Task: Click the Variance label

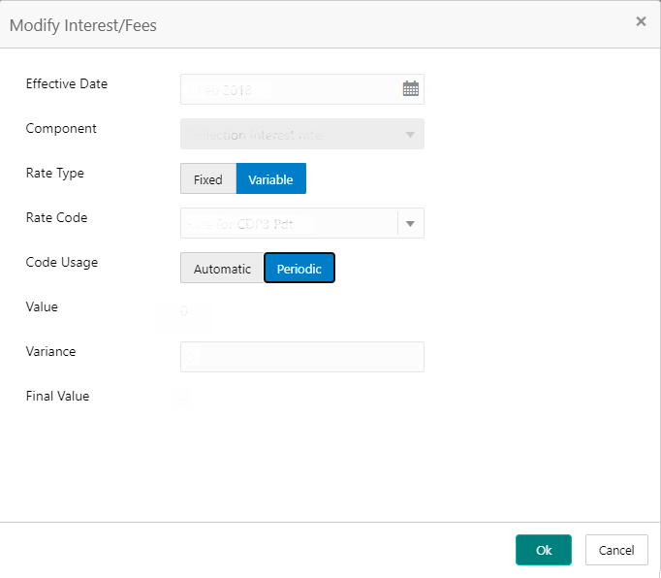Action: point(51,351)
